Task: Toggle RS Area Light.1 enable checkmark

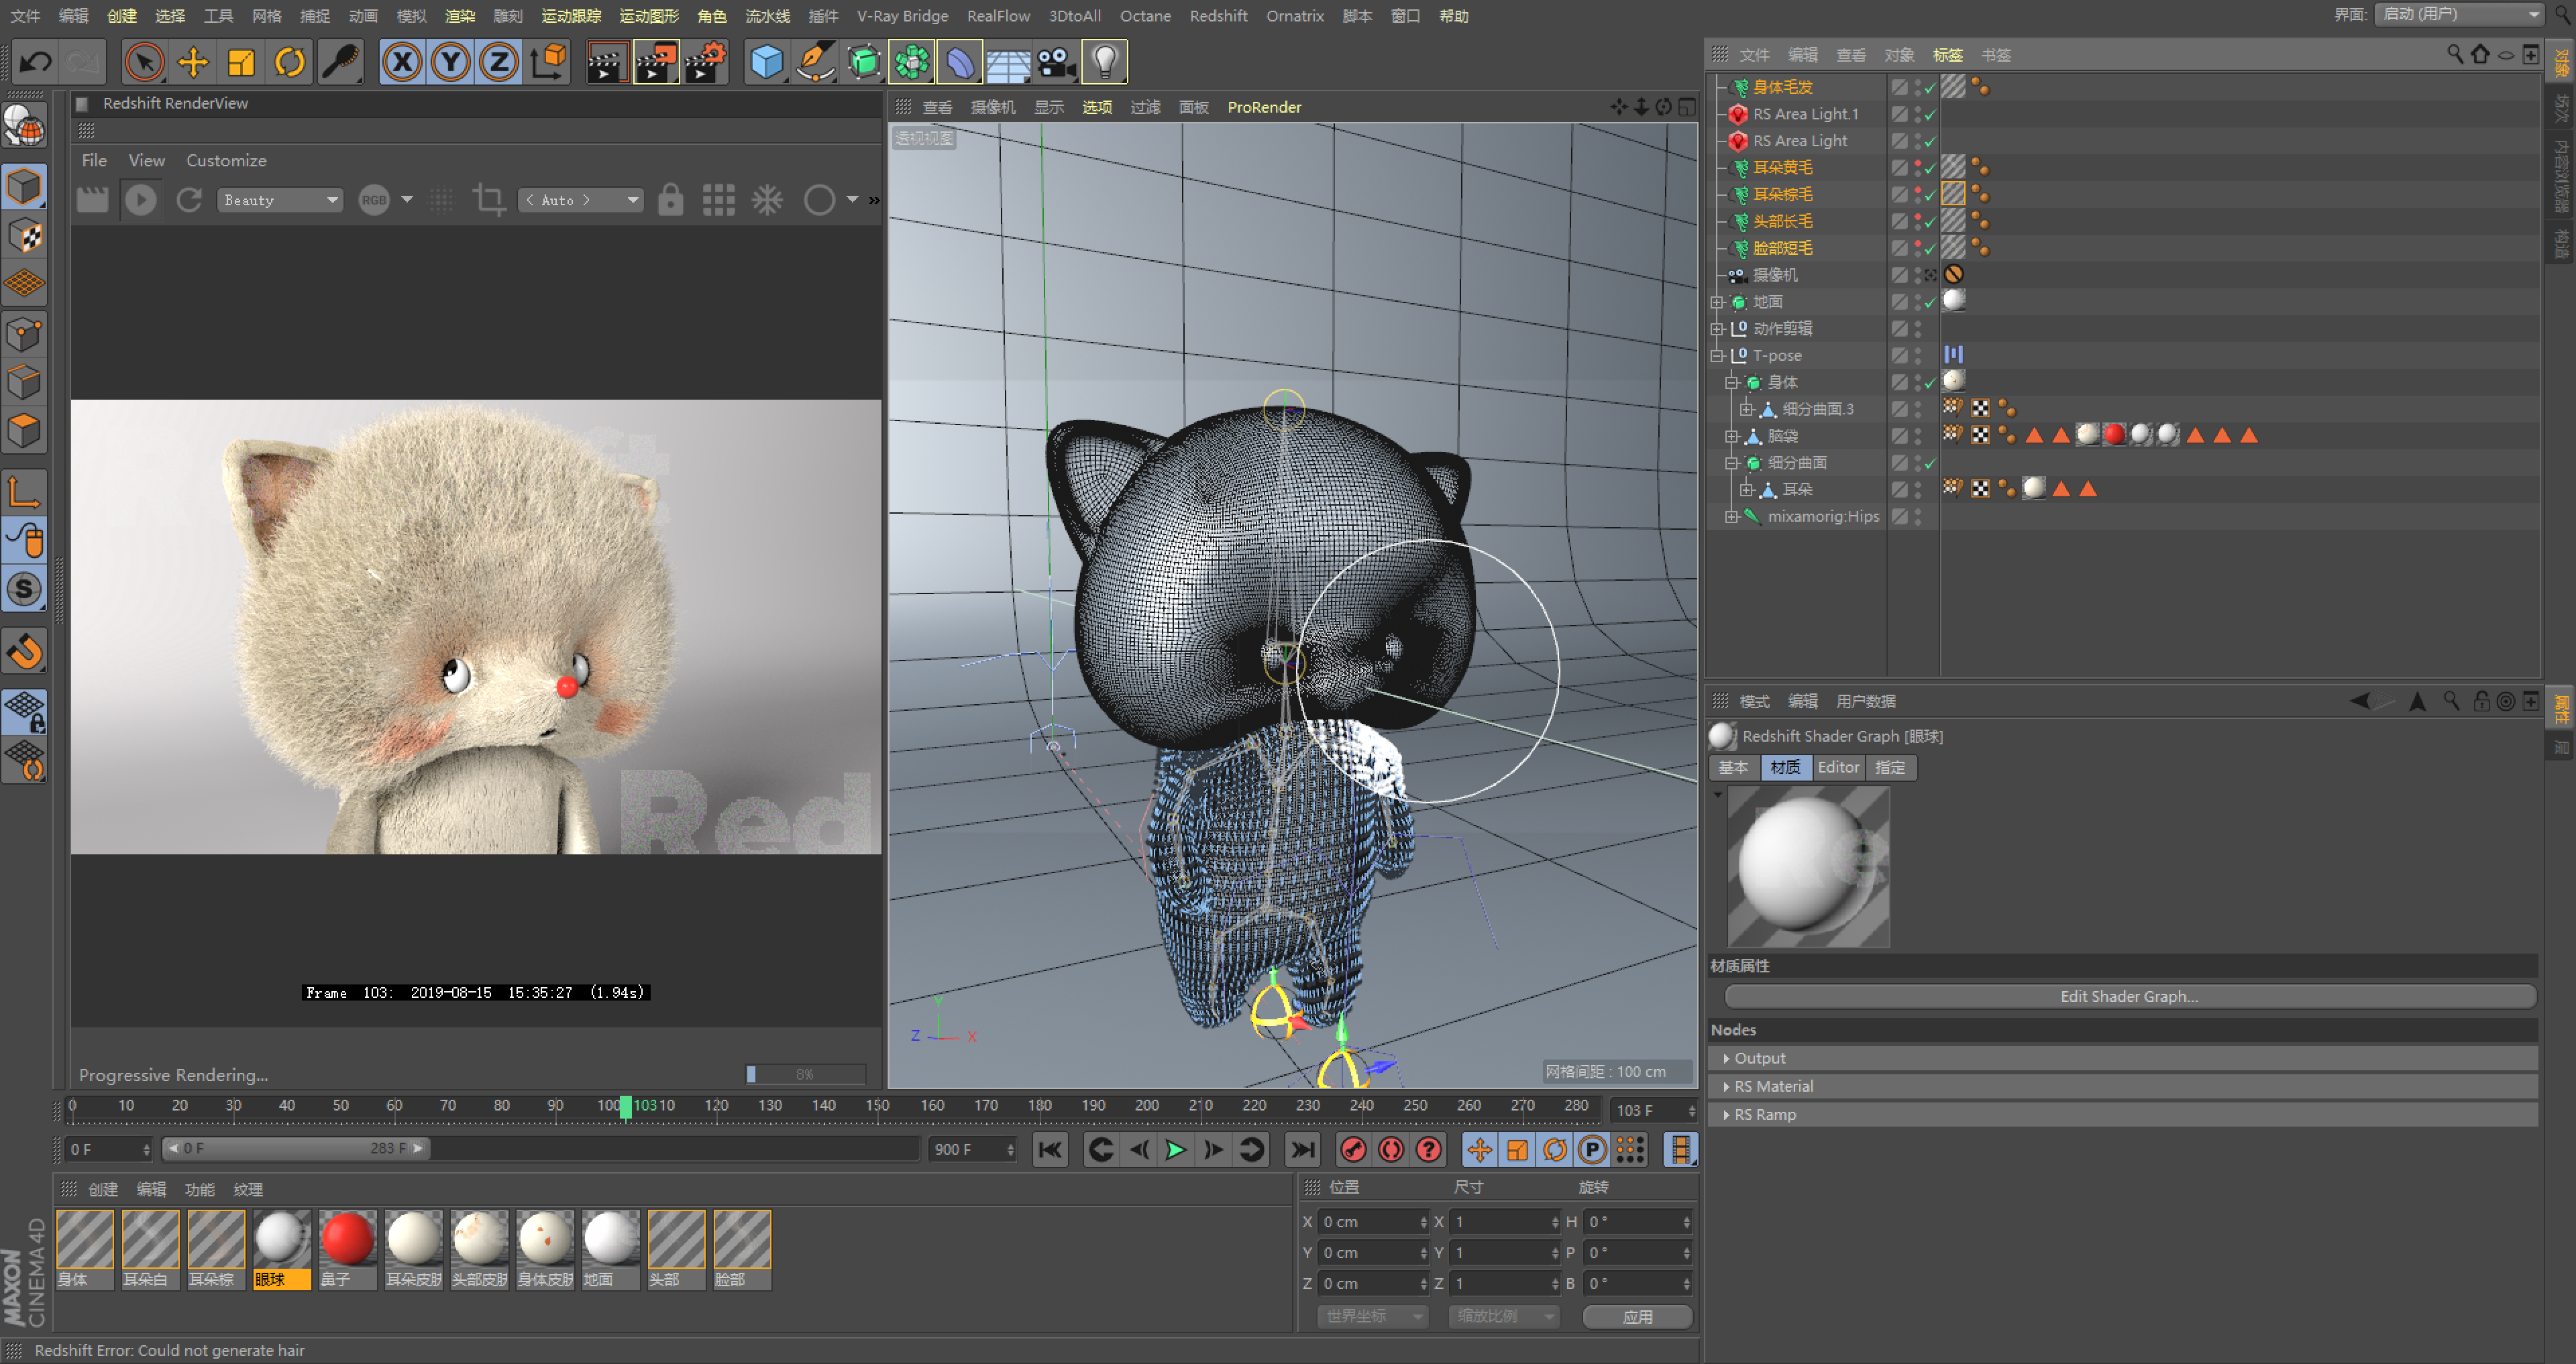Action: coord(1931,115)
